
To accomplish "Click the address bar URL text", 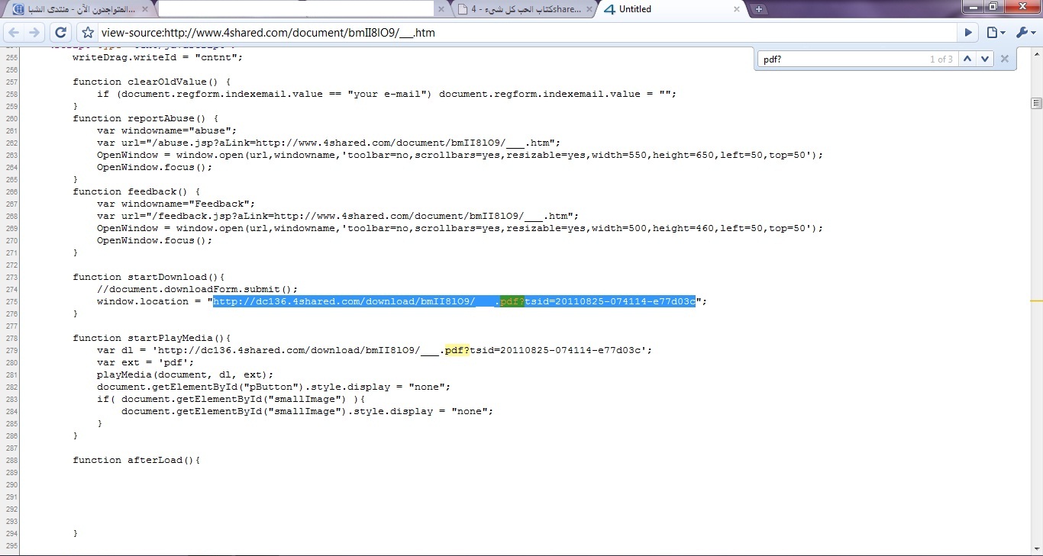I will pyautogui.click(x=267, y=33).
